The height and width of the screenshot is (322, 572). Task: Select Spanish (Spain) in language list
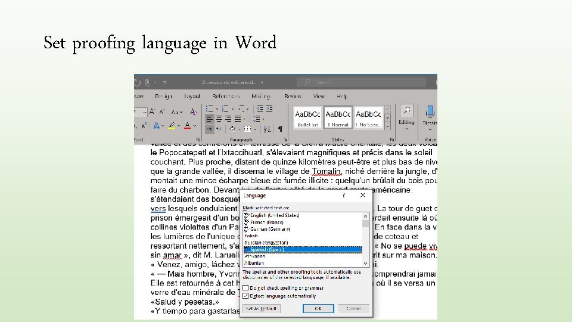tap(303, 249)
